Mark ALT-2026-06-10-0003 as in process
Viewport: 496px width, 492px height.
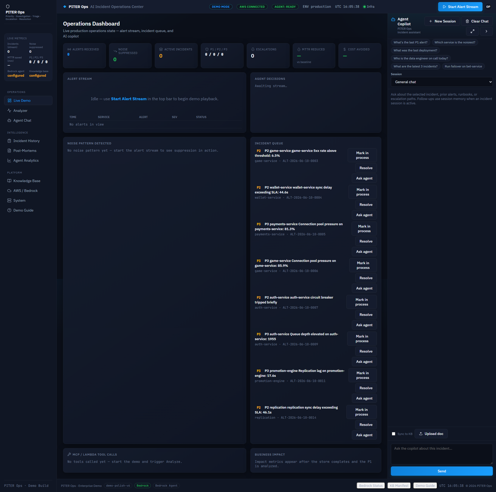click(x=362, y=155)
